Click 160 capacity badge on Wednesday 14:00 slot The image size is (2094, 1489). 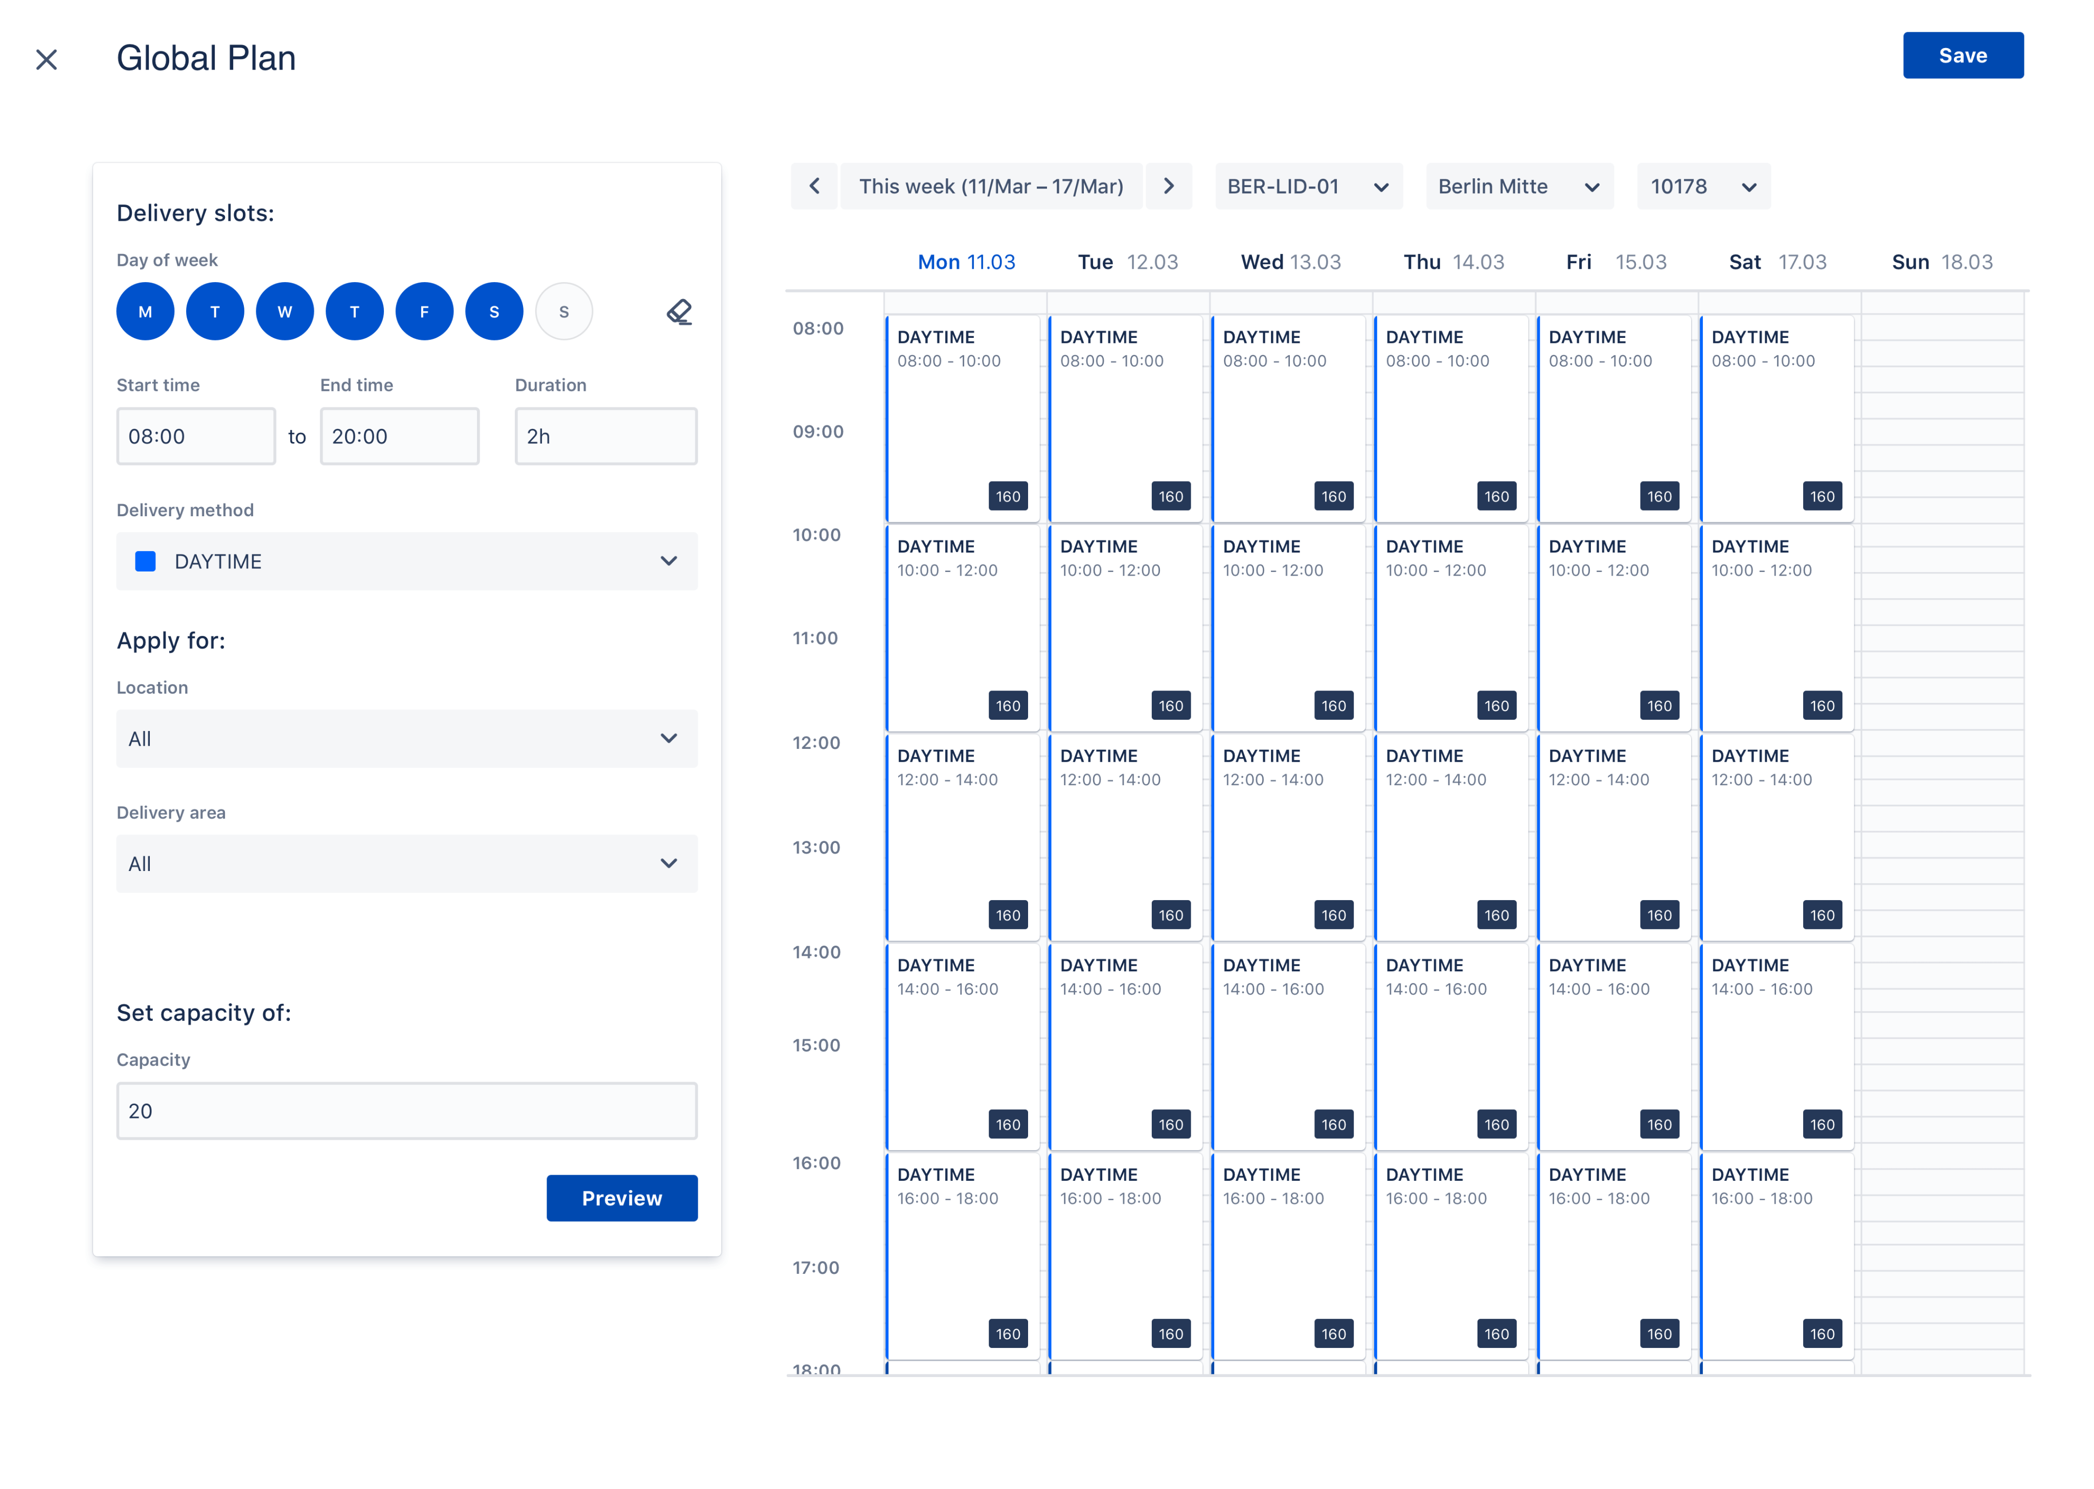point(1334,1124)
